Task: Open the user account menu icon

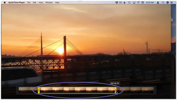Action: [x=158, y=2]
